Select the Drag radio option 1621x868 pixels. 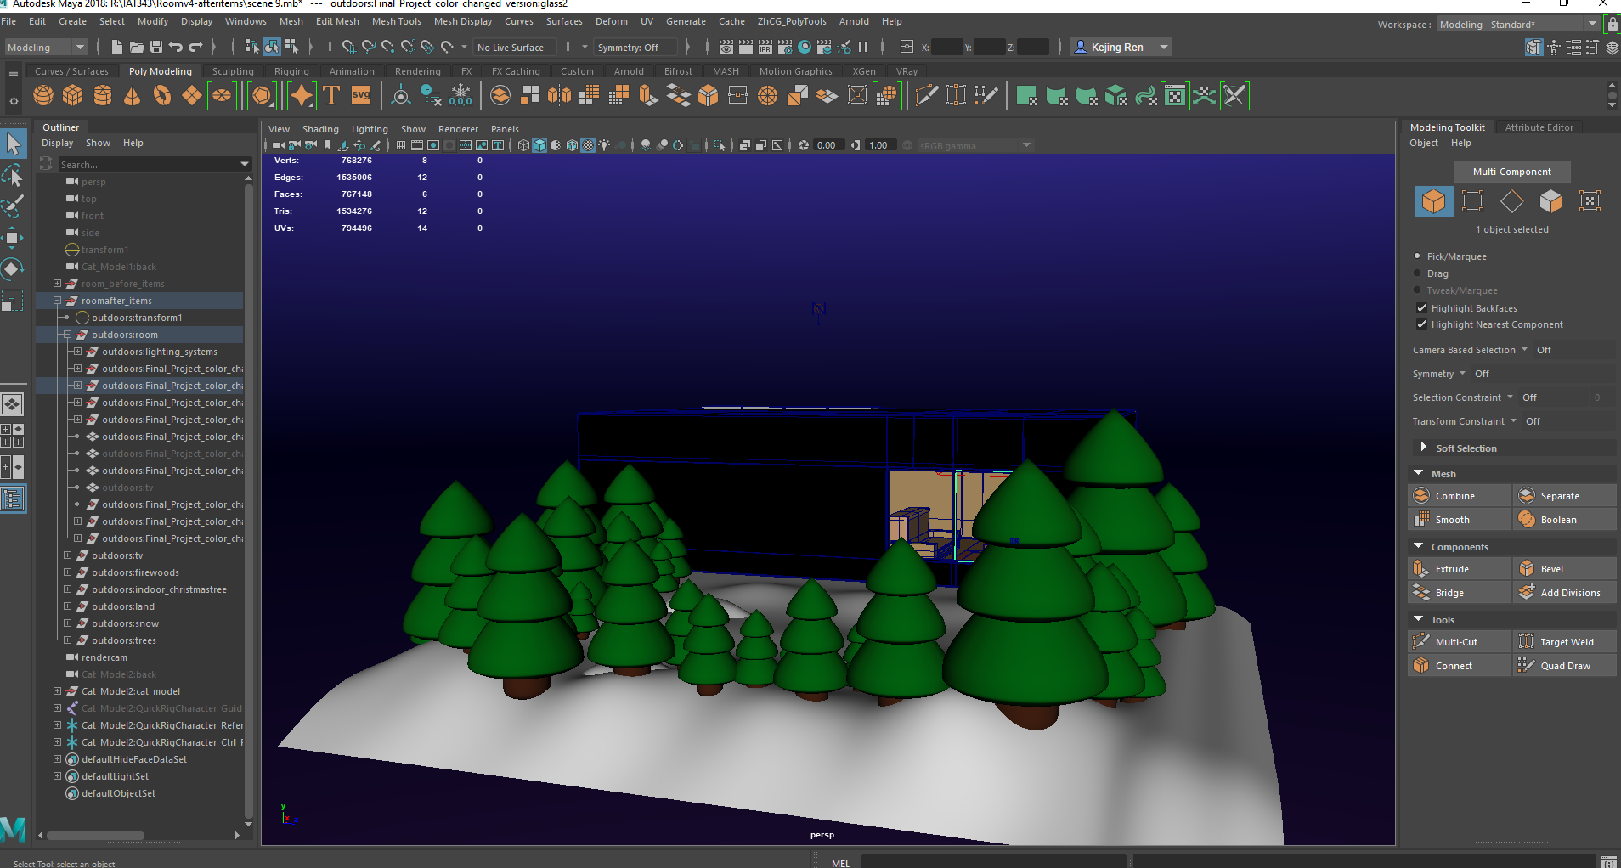(x=1417, y=273)
